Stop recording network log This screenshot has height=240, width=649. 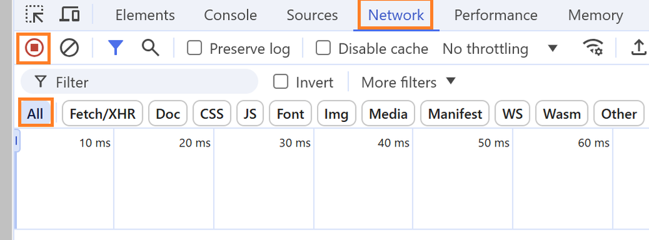pyautogui.click(x=34, y=49)
